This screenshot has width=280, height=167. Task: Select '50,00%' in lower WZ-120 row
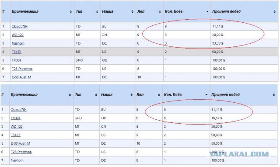point(217,126)
